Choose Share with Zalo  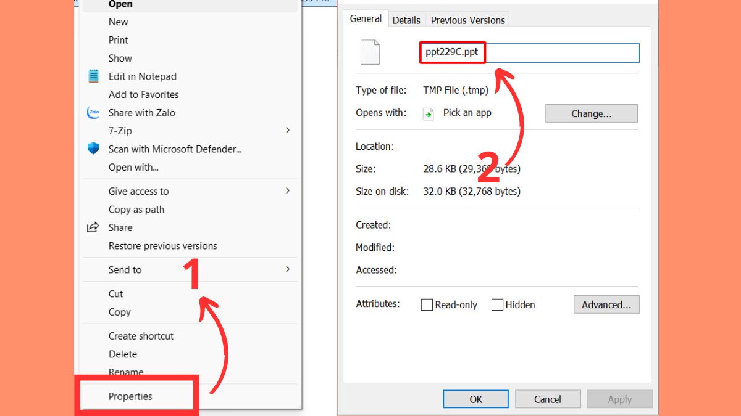click(x=142, y=113)
